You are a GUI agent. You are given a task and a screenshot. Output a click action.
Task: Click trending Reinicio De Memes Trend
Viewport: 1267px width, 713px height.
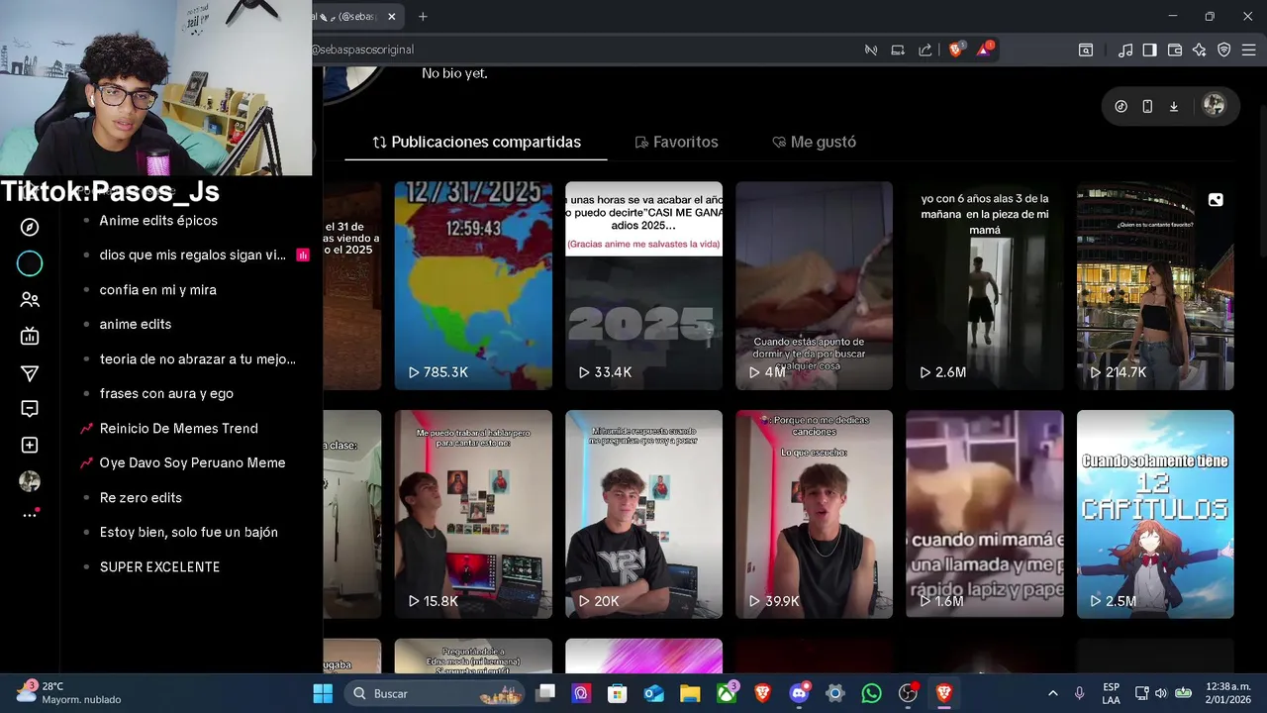178,428
